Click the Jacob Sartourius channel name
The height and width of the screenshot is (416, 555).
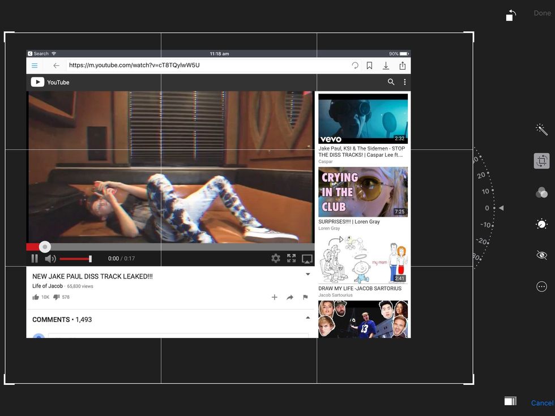coord(335,295)
